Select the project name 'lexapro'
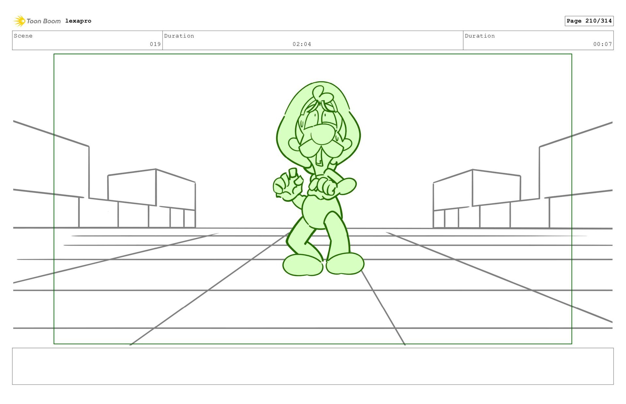 [78, 21]
